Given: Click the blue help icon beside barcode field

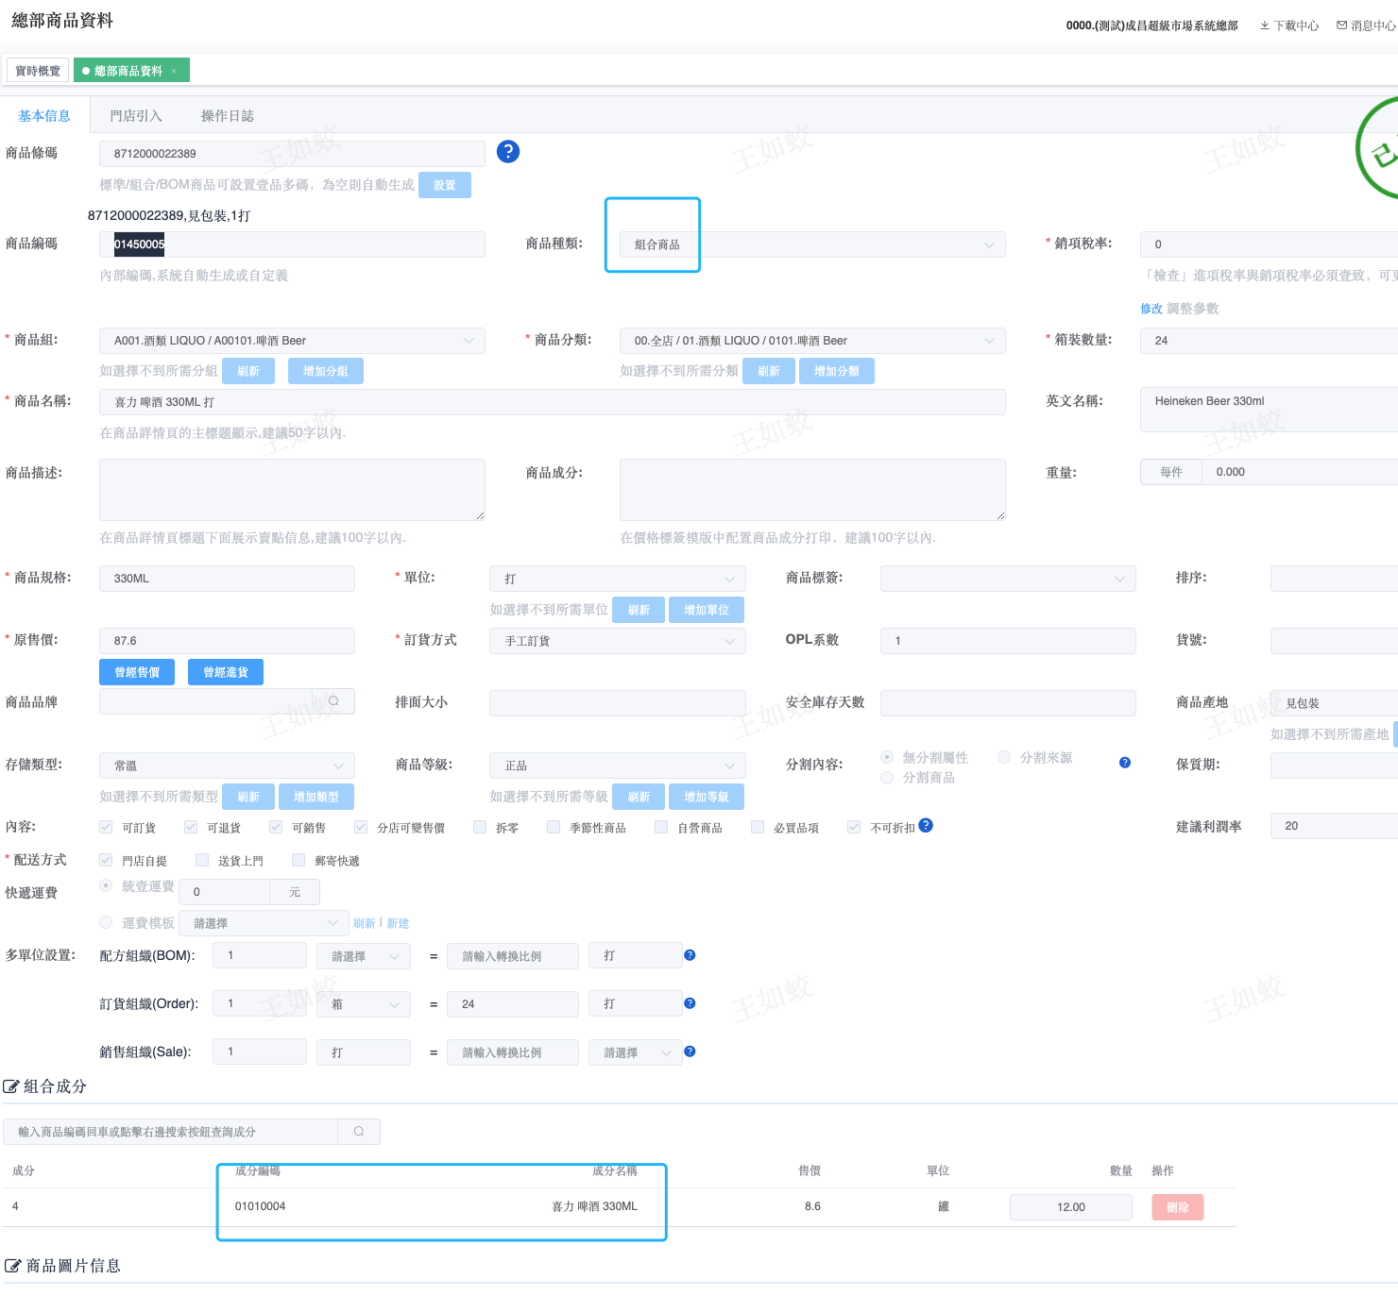Looking at the screenshot, I should [x=508, y=152].
